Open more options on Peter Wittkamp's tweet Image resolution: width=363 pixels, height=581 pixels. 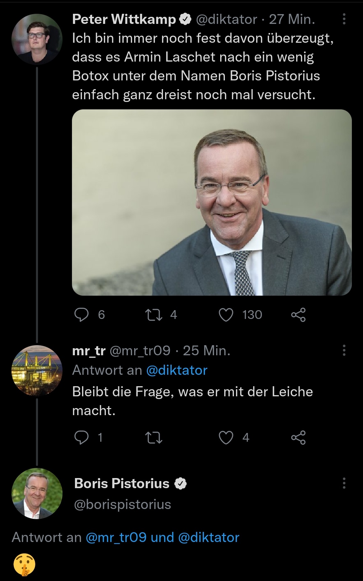pyautogui.click(x=344, y=19)
